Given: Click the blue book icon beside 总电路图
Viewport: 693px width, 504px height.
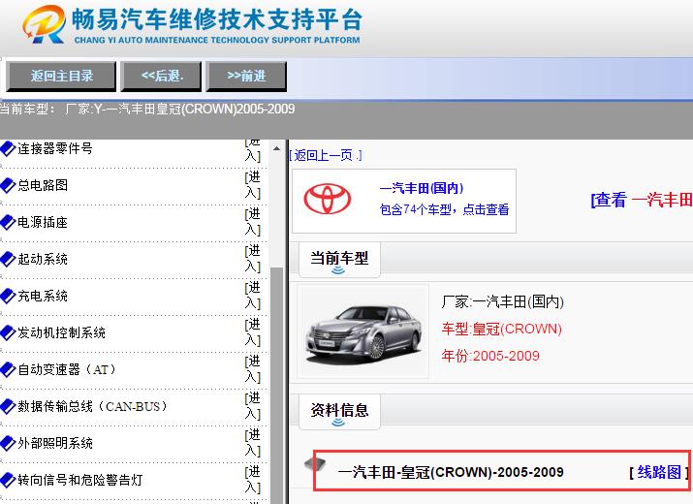Looking at the screenshot, I should pyautogui.click(x=8, y=185).
